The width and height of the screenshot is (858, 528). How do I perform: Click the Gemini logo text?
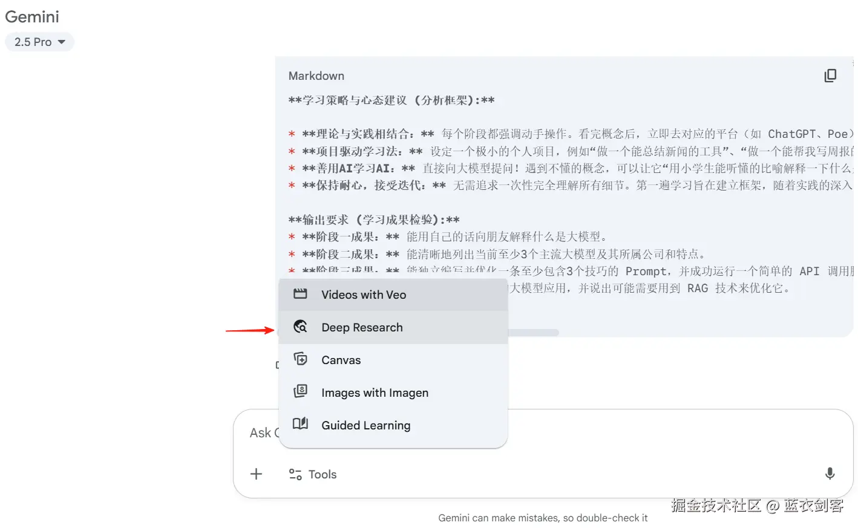[32, 17]
